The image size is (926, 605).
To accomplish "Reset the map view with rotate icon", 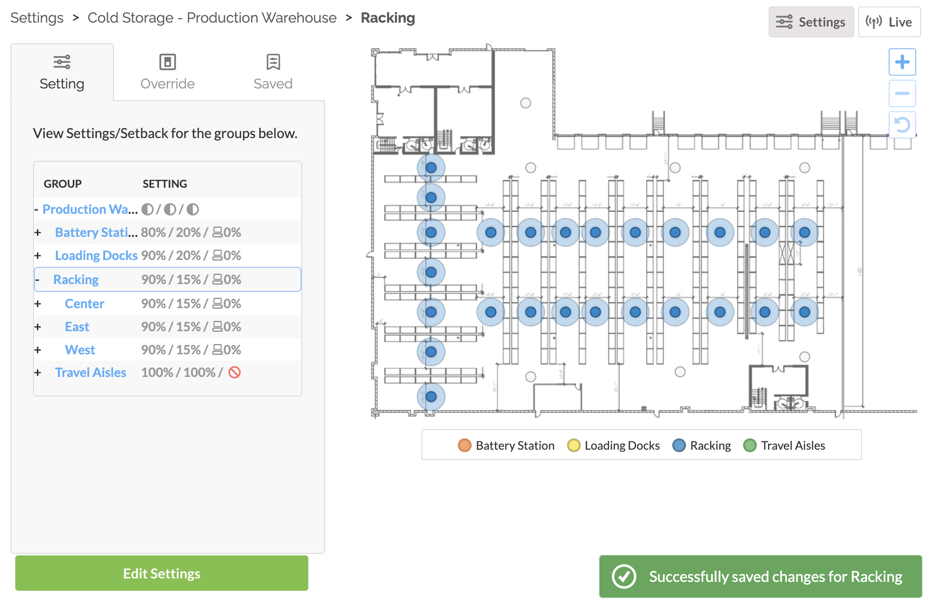I will pos(902,125).
